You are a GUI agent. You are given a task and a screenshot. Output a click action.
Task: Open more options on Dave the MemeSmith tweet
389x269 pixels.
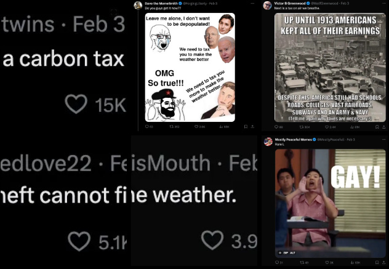tap(252, 4)
